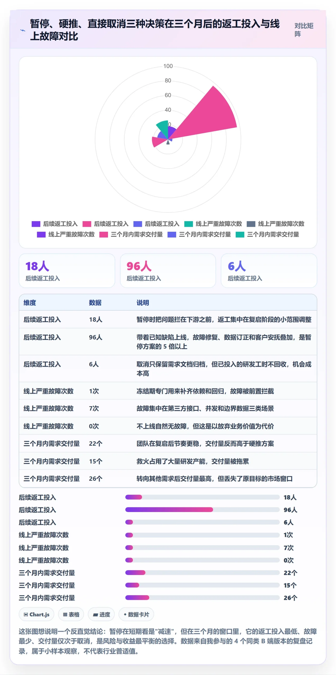Click the progress bar labeled 26个

pos(202,598)
